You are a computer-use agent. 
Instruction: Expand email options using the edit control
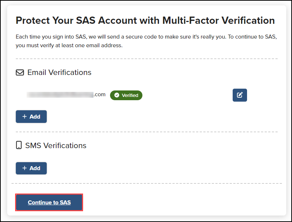[x=239, y=95]
